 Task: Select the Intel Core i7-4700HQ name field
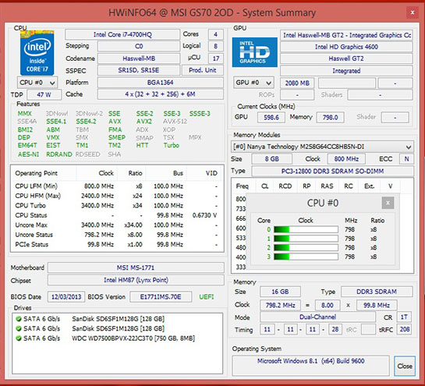[122, 34]
